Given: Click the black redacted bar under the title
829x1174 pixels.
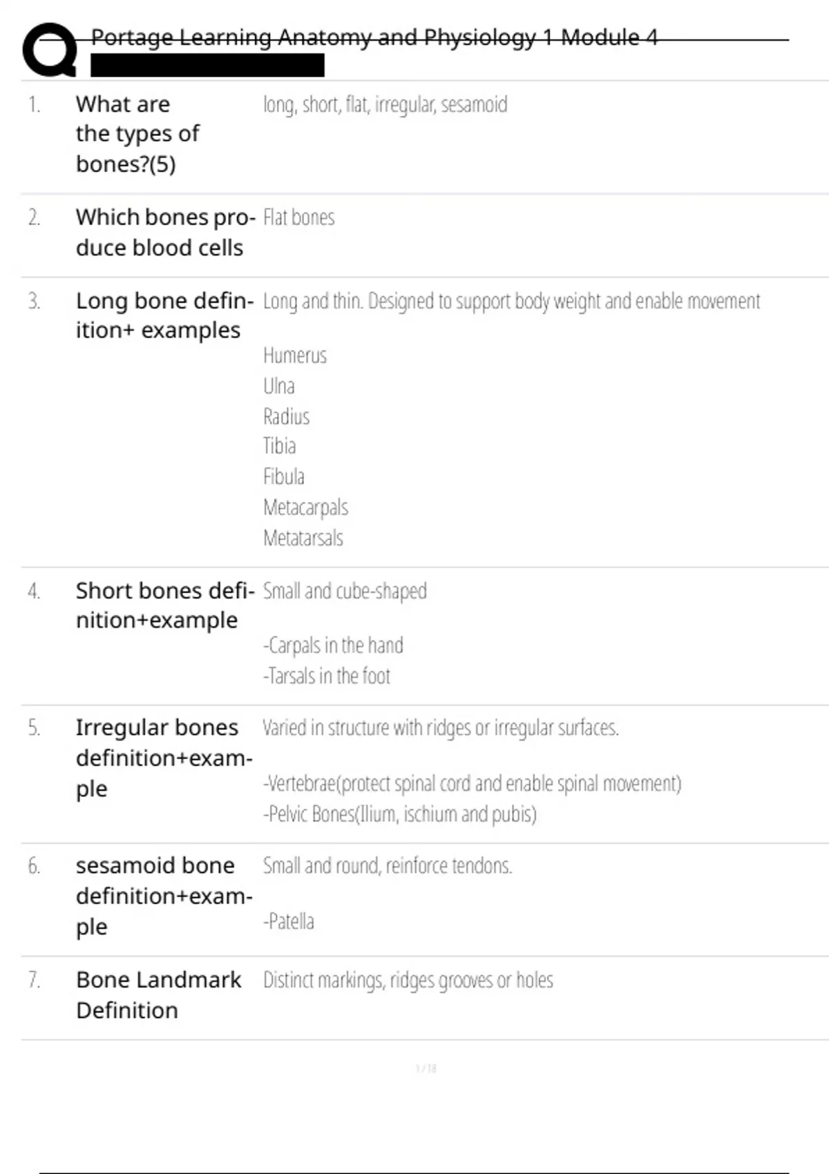Looking at the screenshot, I should [207, 66].
